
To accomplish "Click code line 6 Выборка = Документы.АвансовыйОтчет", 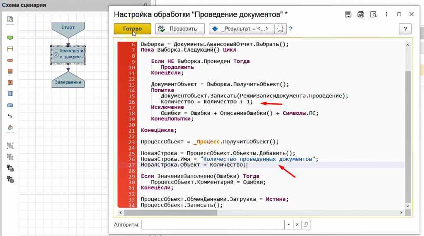I will tap(215, 44).
